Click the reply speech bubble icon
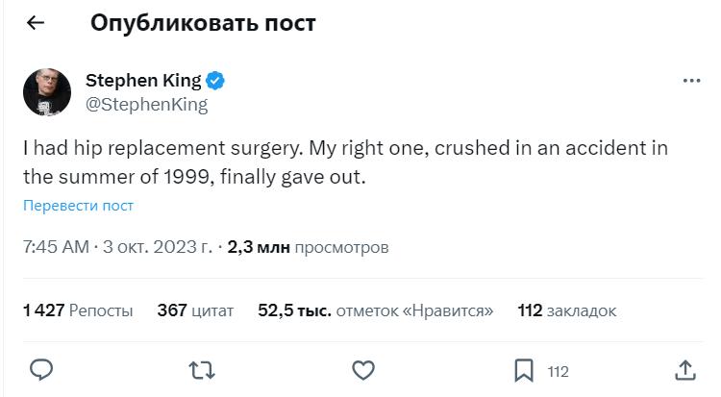Viewport: 721px width, 397px height. (40, 370)
